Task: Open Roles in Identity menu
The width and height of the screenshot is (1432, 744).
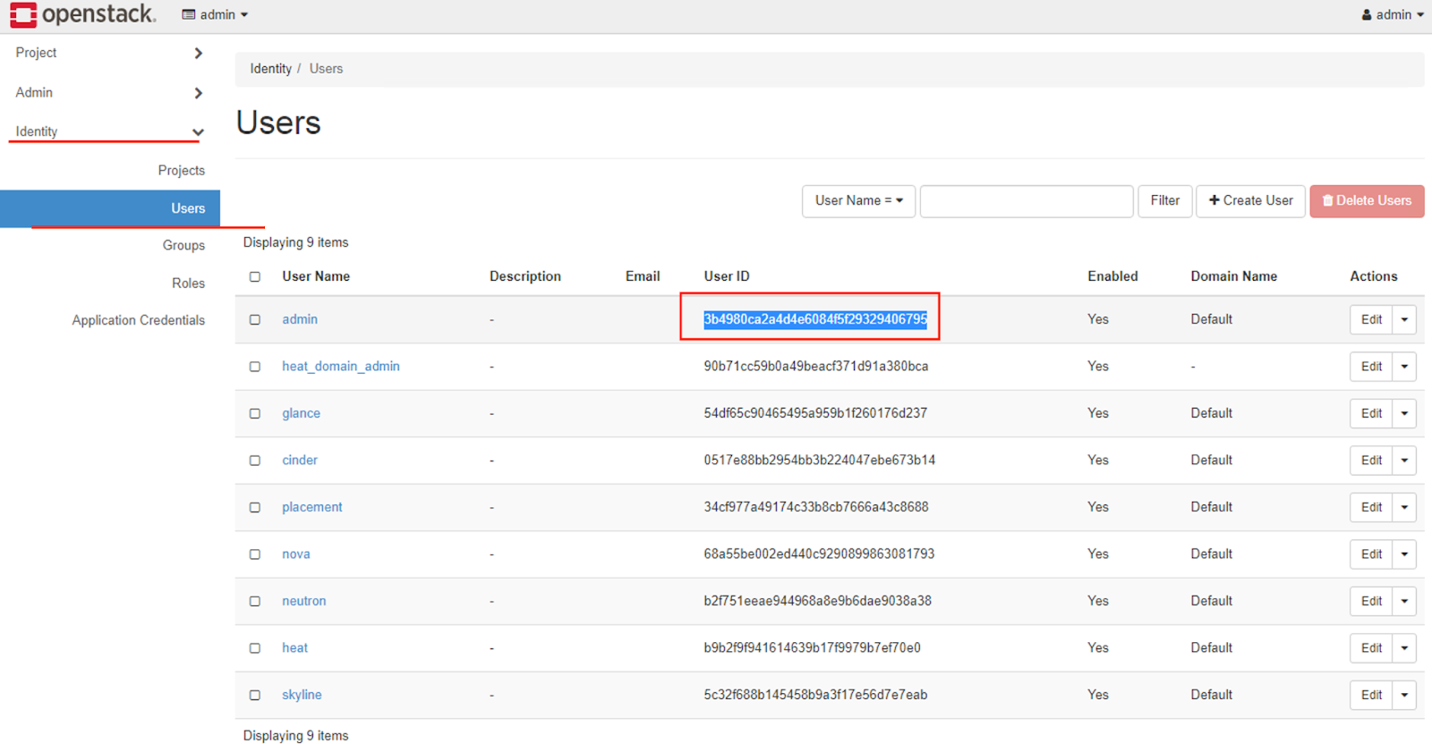Action: (188, 283)
